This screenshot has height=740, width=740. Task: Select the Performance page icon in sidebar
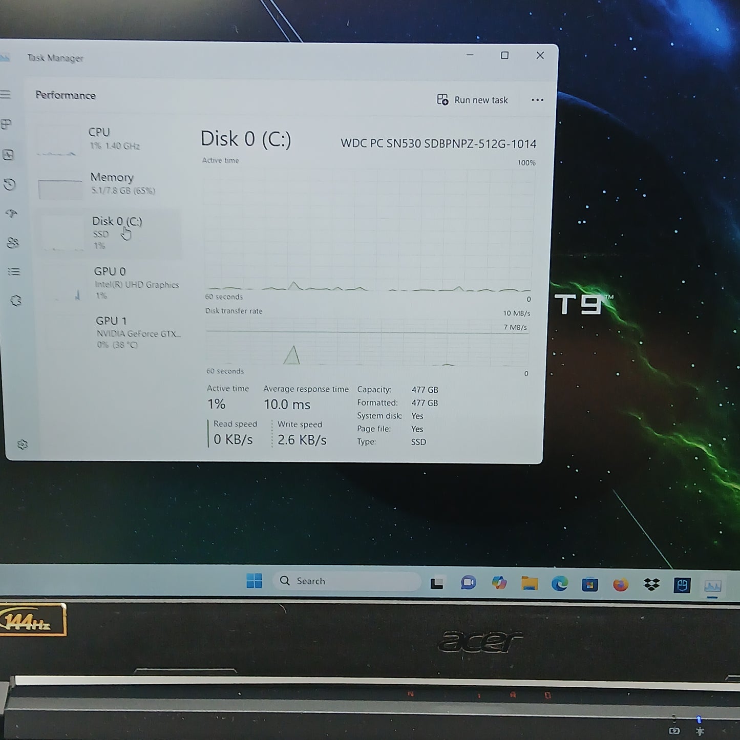pos(8,155)
